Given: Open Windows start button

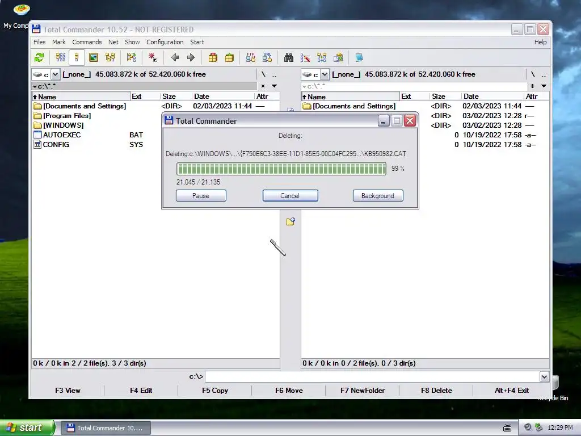Looking at the screenshot, I should pos(27,428).
